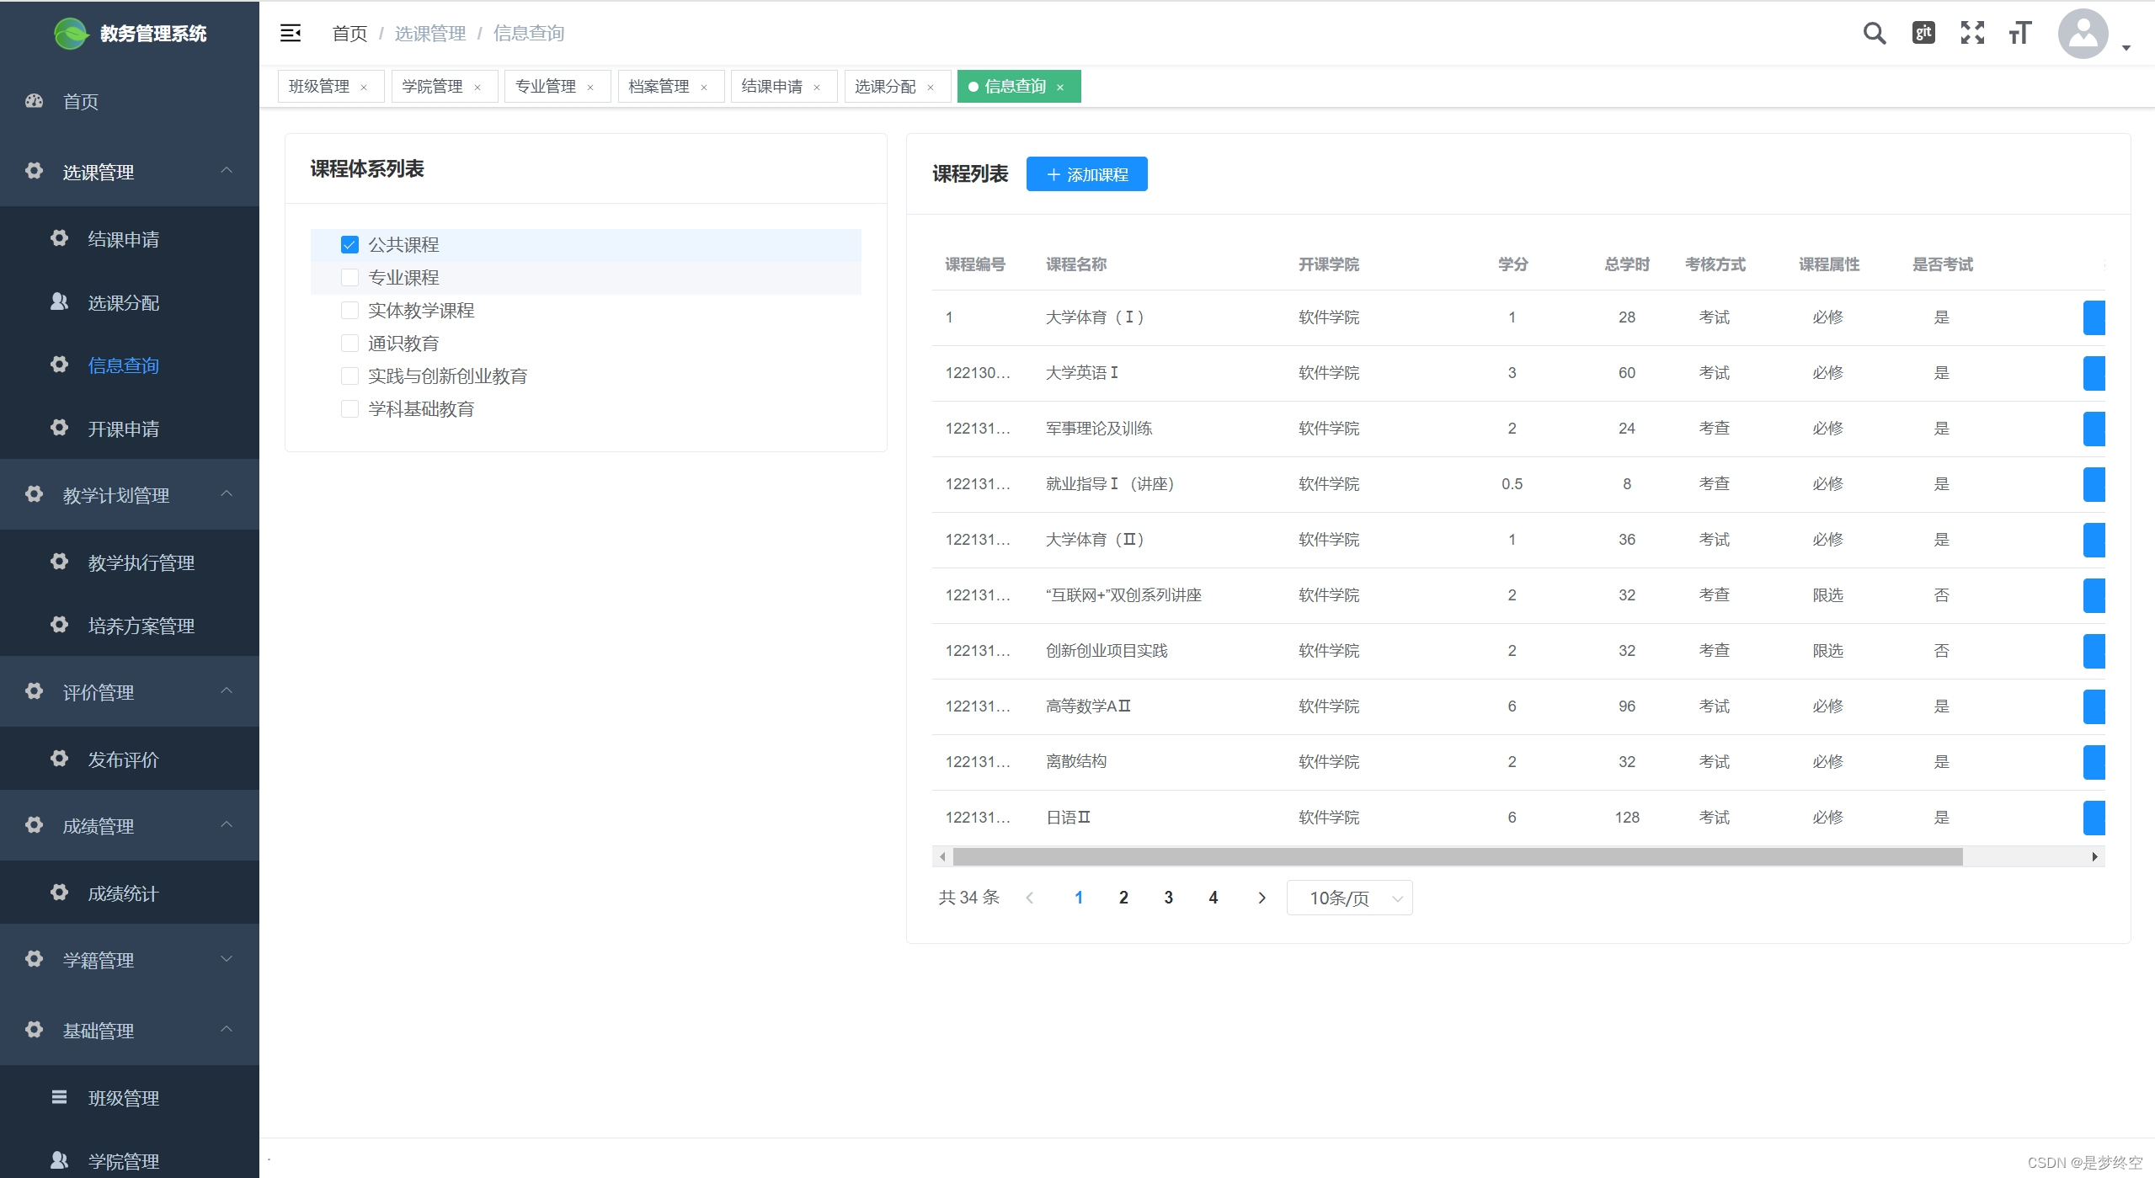Toggle fullscreen with the expand icon
2155x1178 pixels.
[x=1972, y=33]
